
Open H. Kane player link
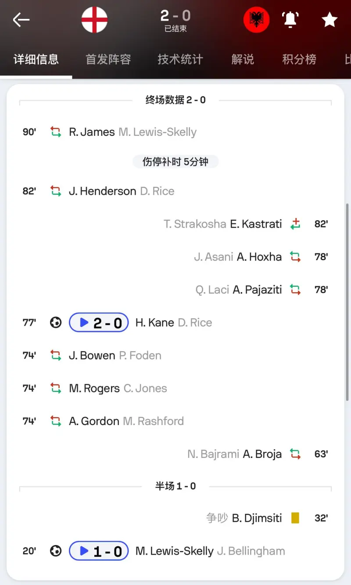coord(154,323)
